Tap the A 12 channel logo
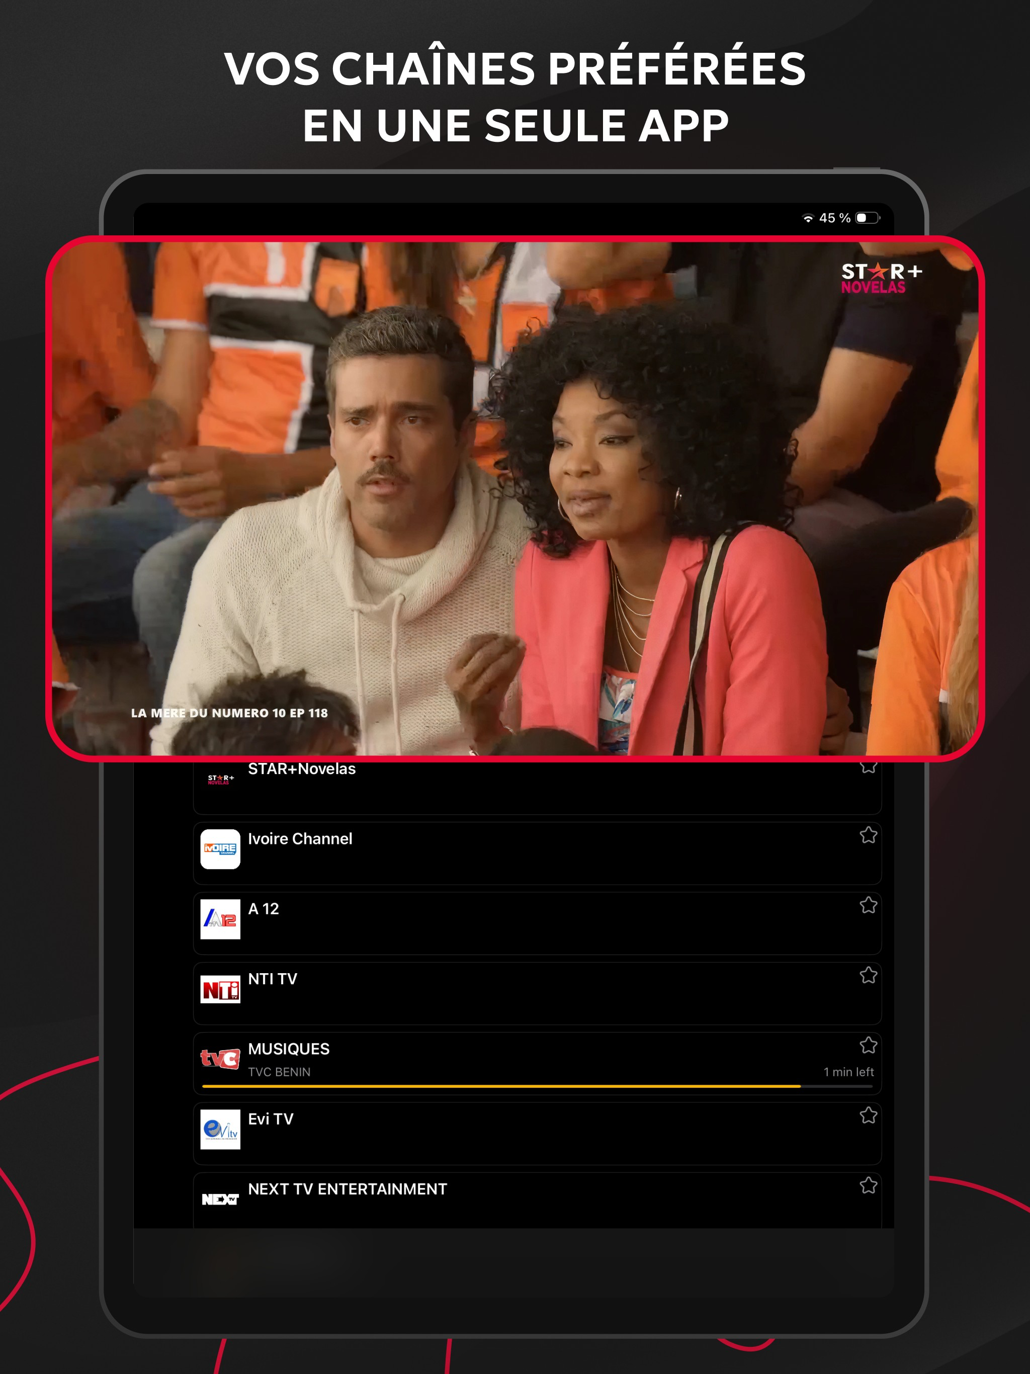Image resolution: width=1030 pixels, height=1374 pixels. coord(221,919)
